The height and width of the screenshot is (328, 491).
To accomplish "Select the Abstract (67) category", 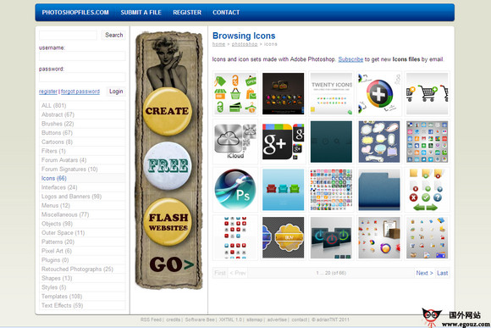I will 82,114.
